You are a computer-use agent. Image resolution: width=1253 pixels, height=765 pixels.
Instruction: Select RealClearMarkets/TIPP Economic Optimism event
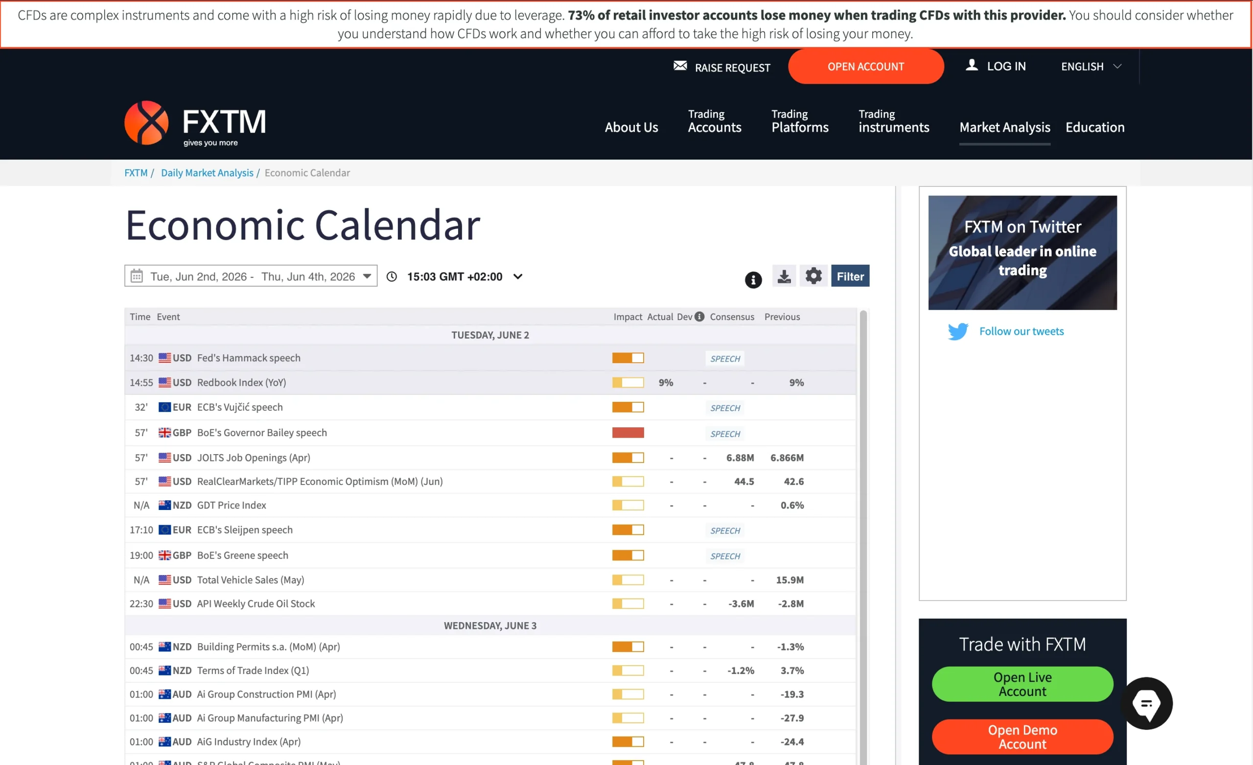[490, 481]
